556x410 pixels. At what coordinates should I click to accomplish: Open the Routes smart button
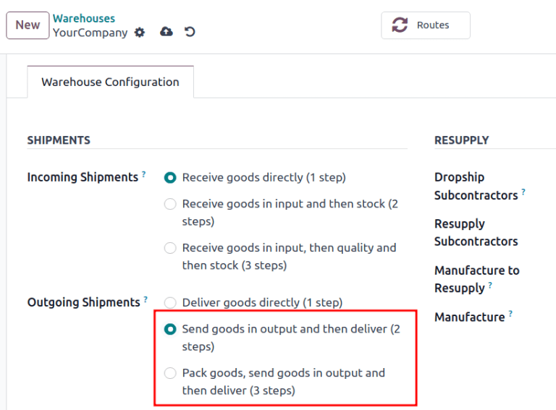coord(426,25)
